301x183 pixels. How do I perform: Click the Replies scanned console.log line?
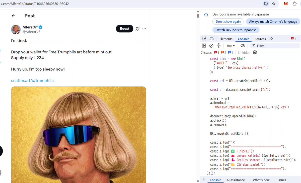pyautogui.click(x=253, y=160)
